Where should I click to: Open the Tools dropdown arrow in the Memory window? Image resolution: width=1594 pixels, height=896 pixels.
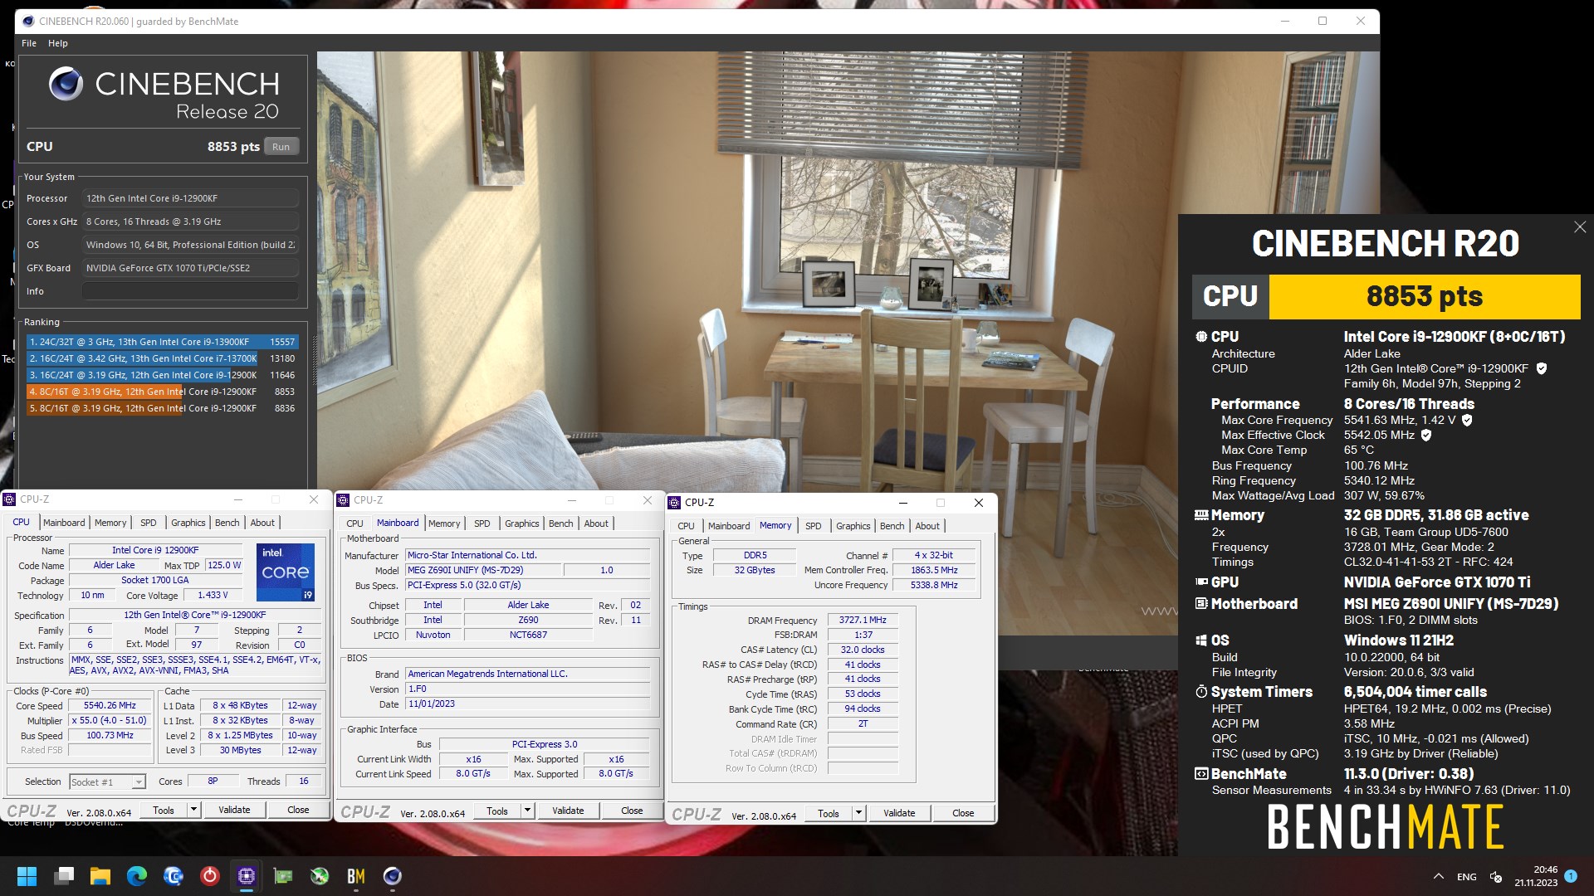[x=858, y=813]
